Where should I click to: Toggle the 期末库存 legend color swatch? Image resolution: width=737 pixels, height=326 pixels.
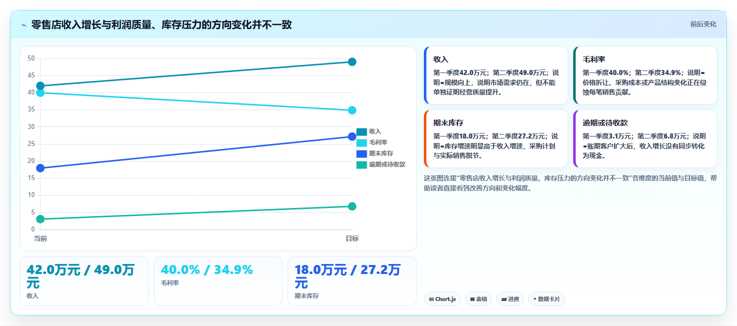coord(362,153)
